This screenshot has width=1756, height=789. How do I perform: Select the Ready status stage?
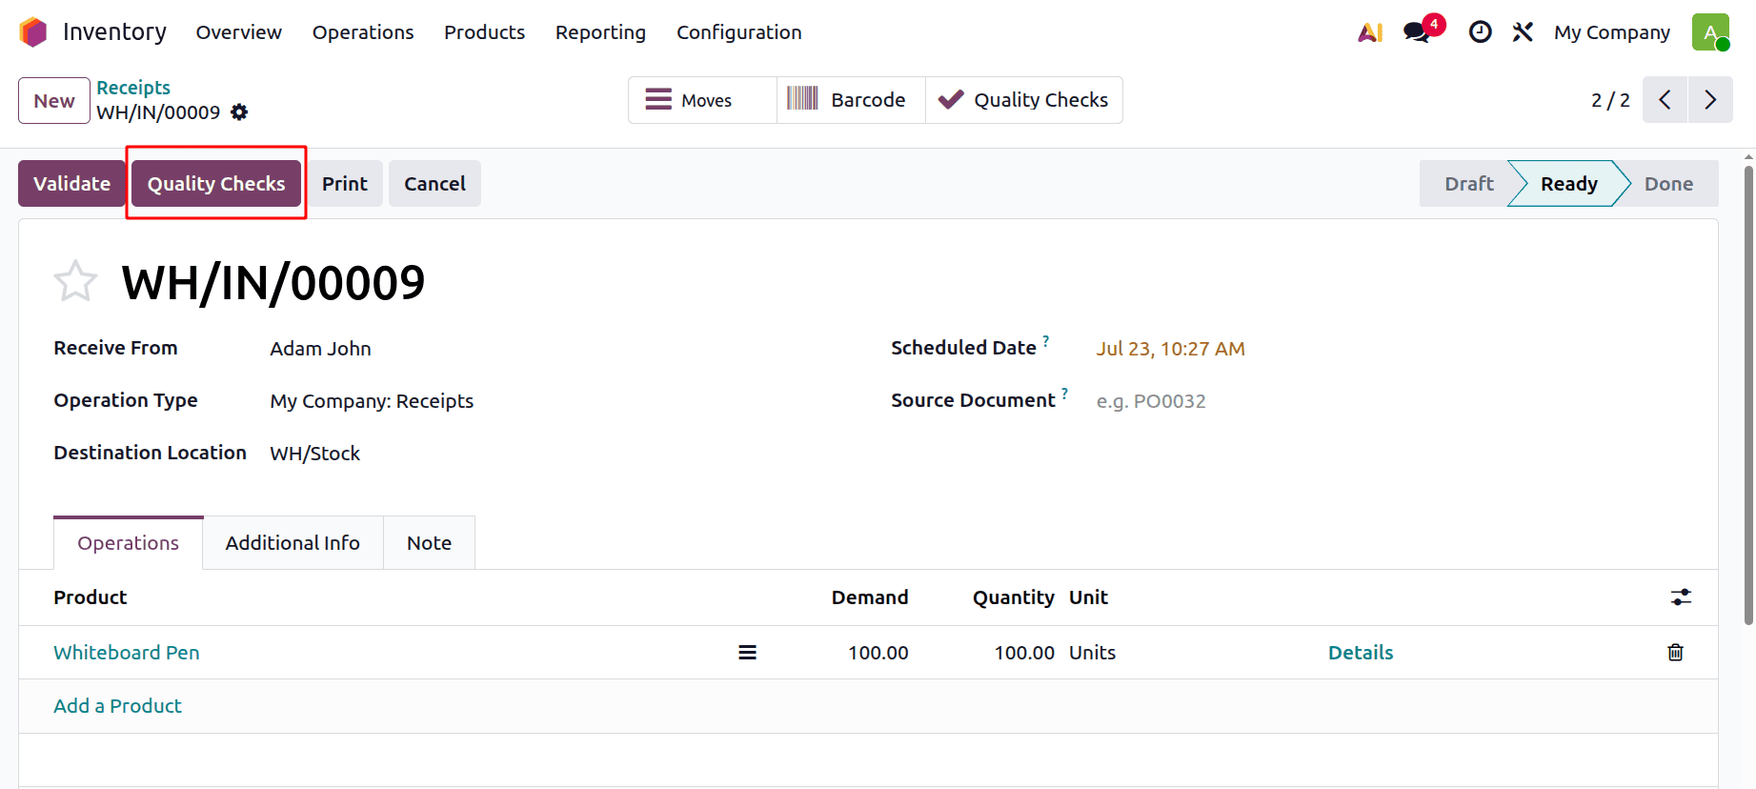coord(1568,184)
